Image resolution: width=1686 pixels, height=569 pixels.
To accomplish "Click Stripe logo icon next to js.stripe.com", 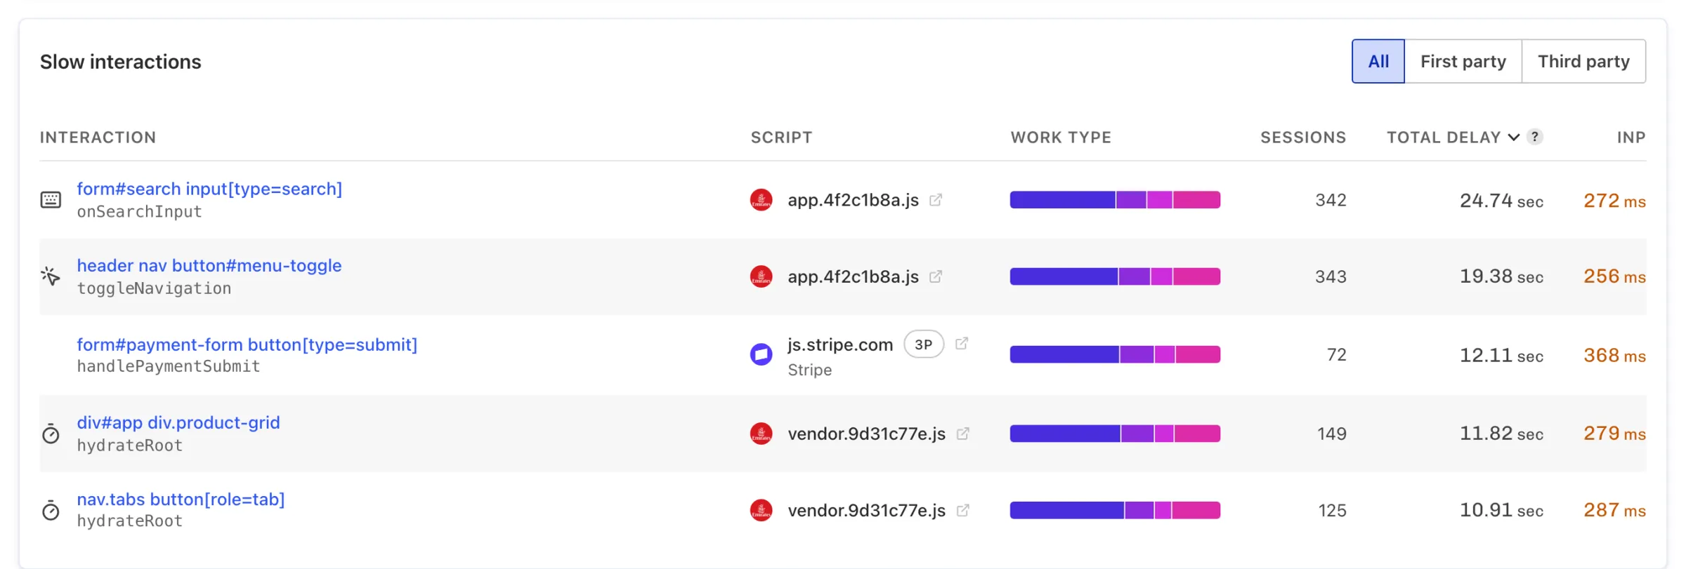I will coord(762,354).
